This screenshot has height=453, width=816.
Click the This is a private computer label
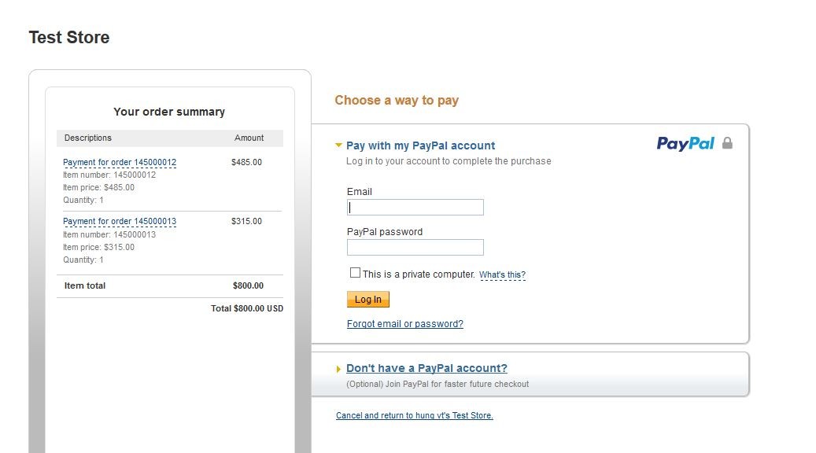[x=419, y=274]
